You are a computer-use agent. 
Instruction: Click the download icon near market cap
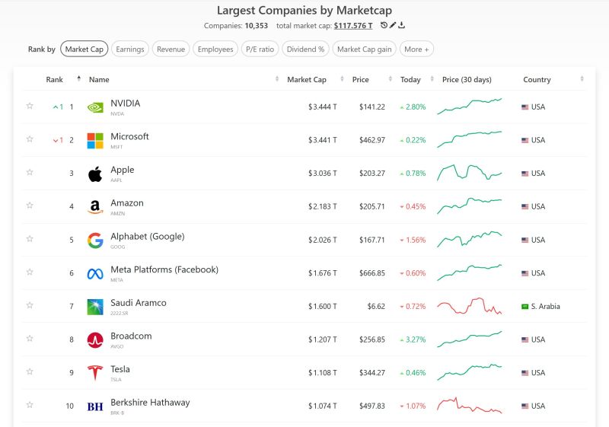pos(401,25)
